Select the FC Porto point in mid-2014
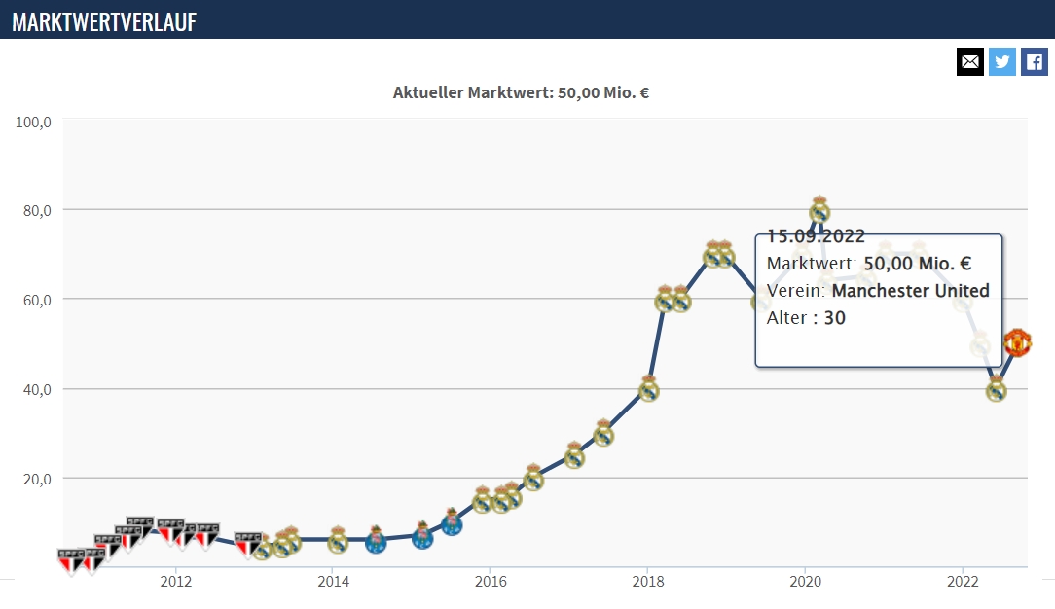Screen dimensions: 1055x609 click(x=376, y=540)
